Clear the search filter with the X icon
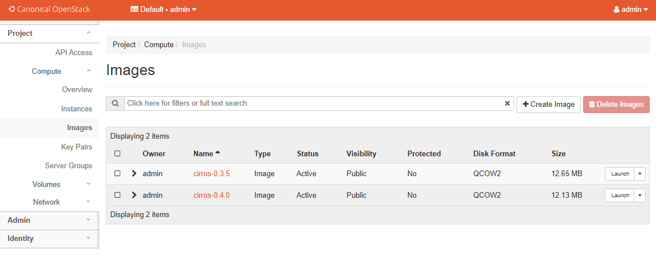 507,103
